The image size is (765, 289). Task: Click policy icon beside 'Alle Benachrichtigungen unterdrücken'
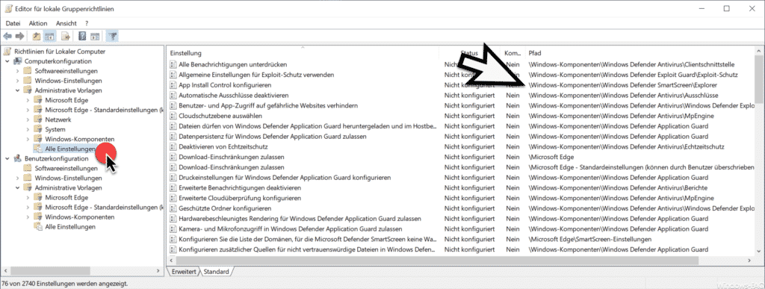173,64
